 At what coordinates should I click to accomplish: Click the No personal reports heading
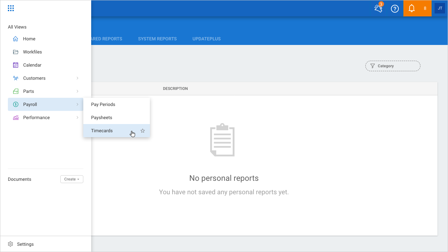[224, 178]
